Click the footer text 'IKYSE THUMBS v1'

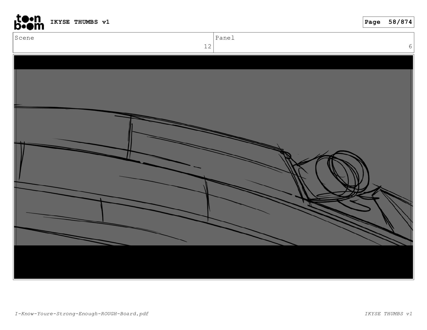[x=388, y=314]
